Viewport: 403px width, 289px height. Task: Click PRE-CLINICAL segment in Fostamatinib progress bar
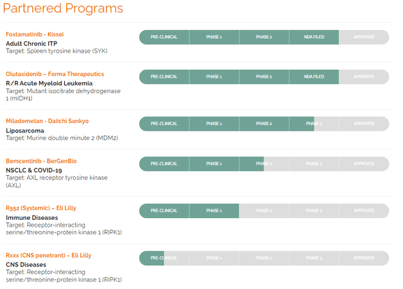(x=164, y=37)
